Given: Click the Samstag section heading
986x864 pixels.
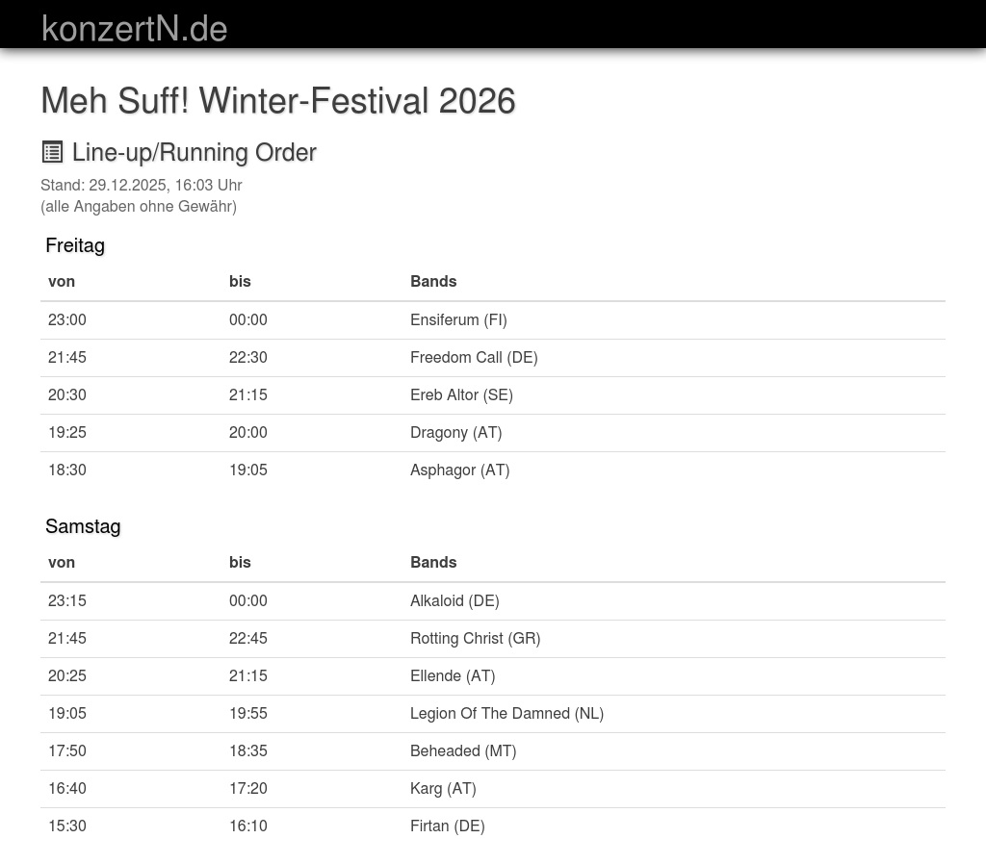Looking at the screenshot, I should 83,526.
